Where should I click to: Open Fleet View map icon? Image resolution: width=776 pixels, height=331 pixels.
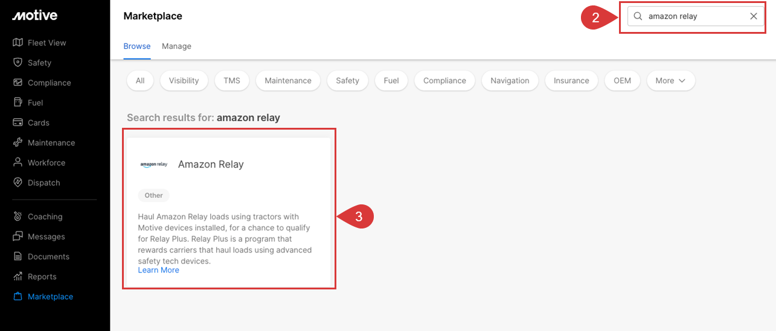click(x=18, y=43)
